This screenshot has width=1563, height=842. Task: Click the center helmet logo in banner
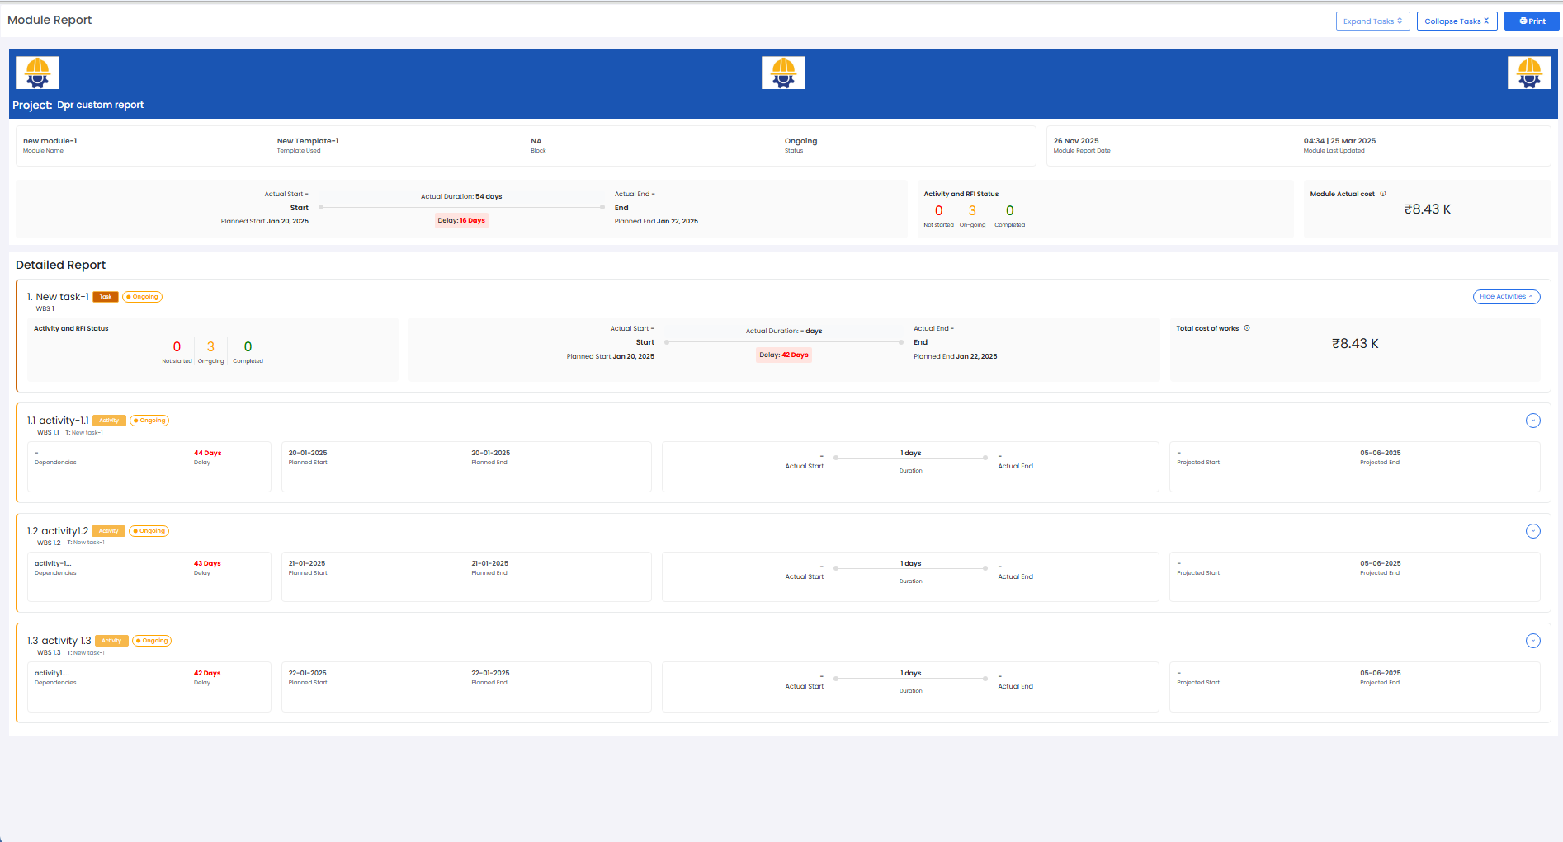click(x=783, y=73)
